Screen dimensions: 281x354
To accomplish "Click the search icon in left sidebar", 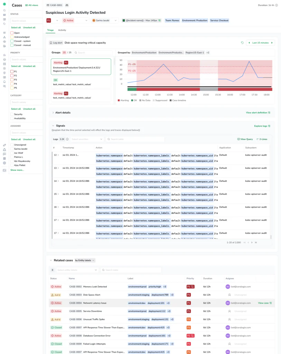I will (x=4, y=11).
